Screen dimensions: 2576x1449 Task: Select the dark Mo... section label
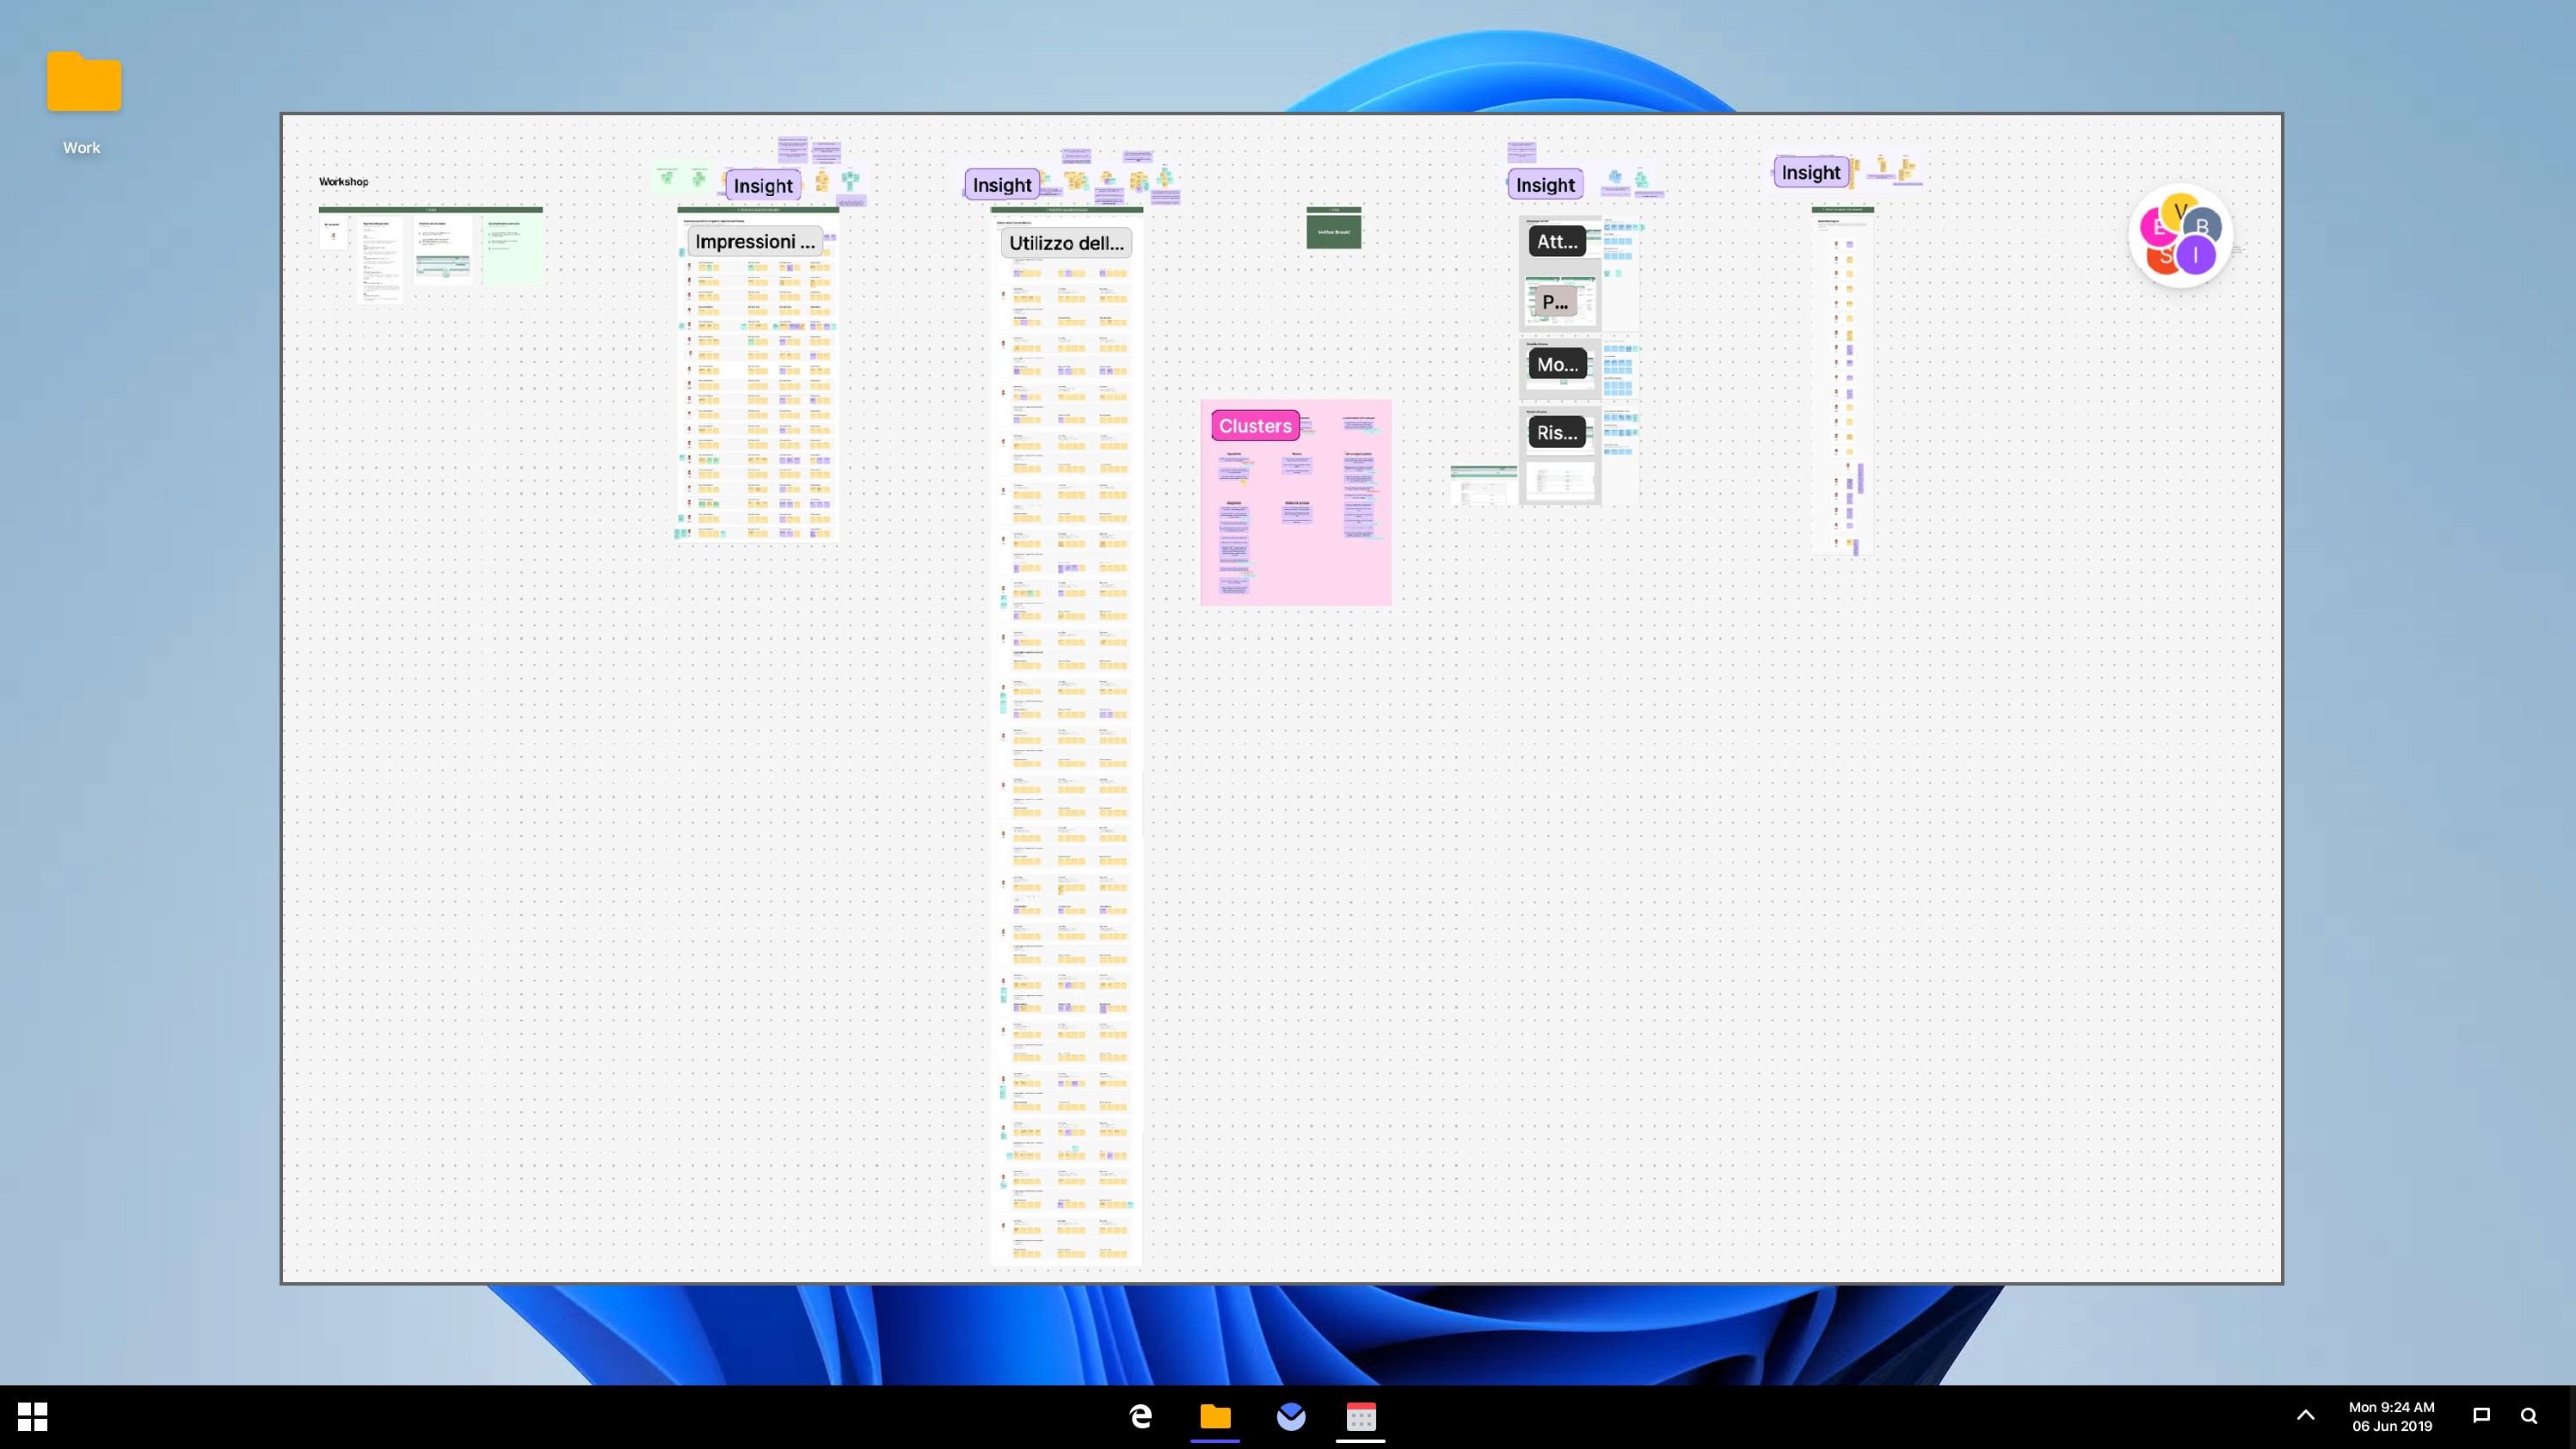[x=1557, y=364]
